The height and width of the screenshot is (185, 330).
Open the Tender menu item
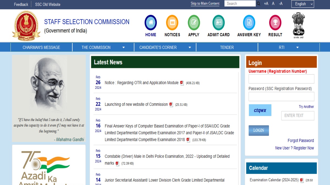[x=227, y=47]
